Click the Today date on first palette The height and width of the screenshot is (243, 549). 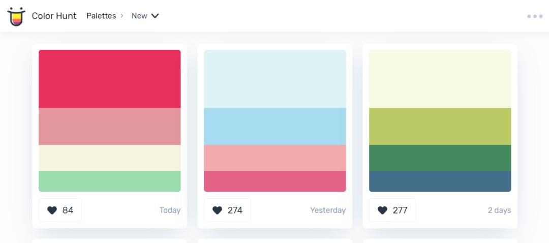(170, 210)
